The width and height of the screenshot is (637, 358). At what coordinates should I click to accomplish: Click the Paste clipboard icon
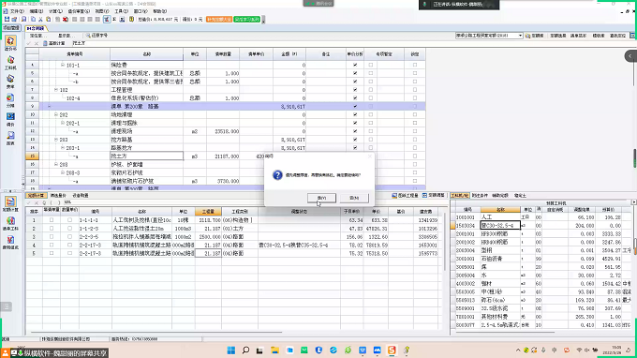[49, 19]
